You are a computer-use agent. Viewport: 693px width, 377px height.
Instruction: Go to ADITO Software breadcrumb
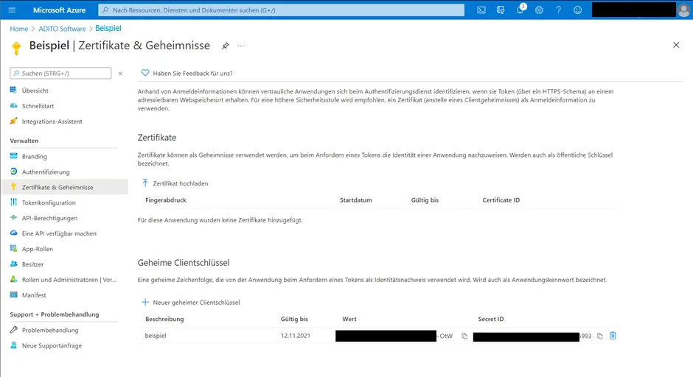point(62,29)
